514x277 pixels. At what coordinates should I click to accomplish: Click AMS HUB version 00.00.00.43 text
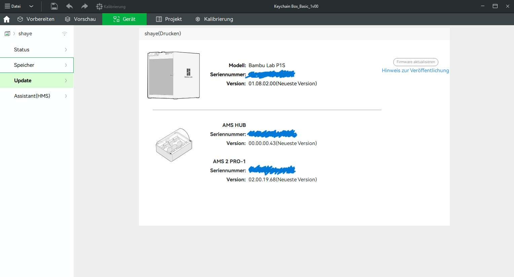tap(283, 143)
